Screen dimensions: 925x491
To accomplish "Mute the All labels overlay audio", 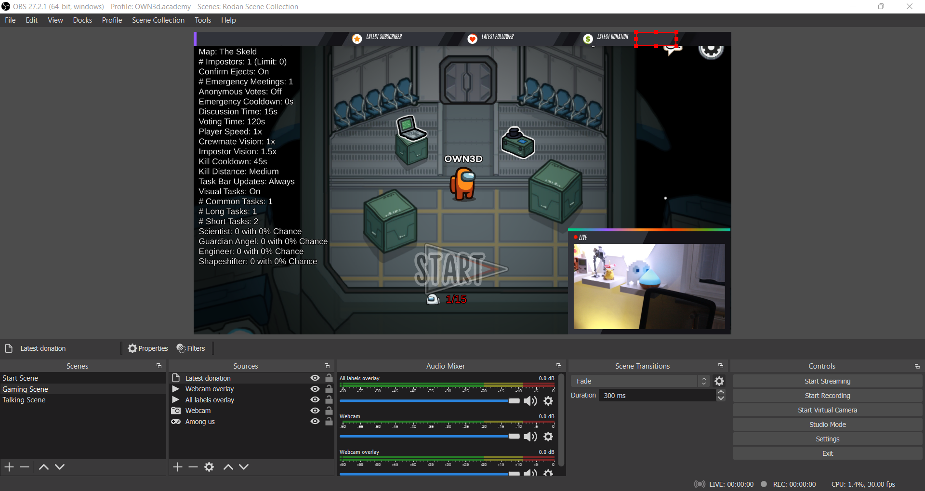I will tap(530, 401).
